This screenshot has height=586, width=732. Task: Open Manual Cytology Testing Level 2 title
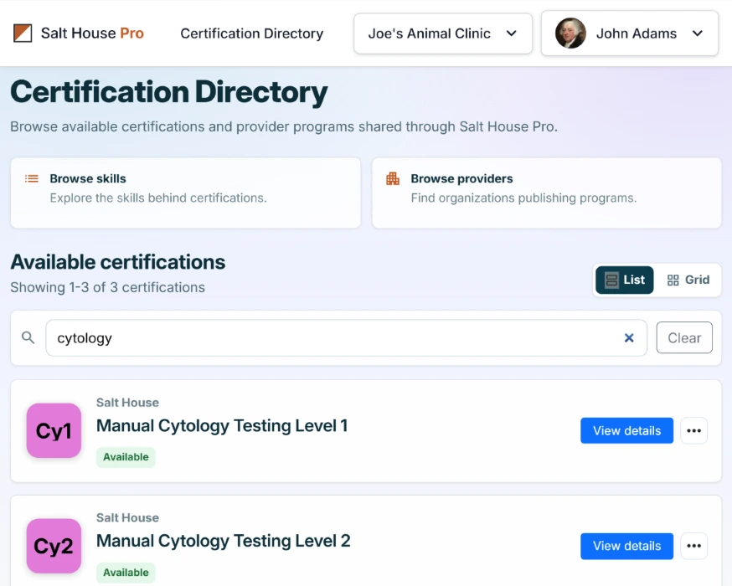223,541
